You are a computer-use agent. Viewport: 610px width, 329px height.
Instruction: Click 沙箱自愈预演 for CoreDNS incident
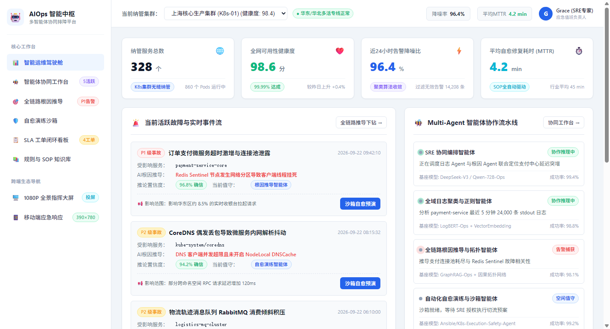[x=360, y=283]
